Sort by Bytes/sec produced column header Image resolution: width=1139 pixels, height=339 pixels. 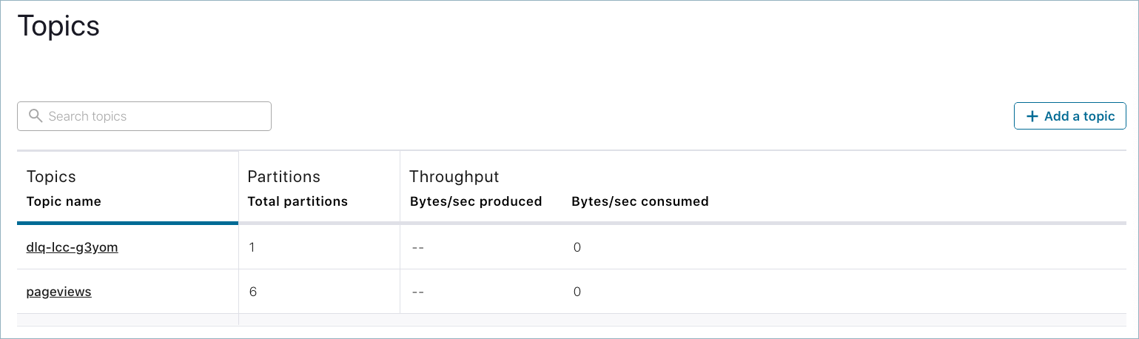click(x=475, y=201)
